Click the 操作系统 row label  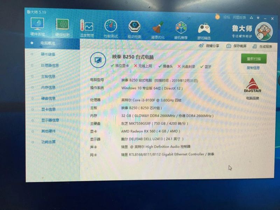(x=97, y=88)
